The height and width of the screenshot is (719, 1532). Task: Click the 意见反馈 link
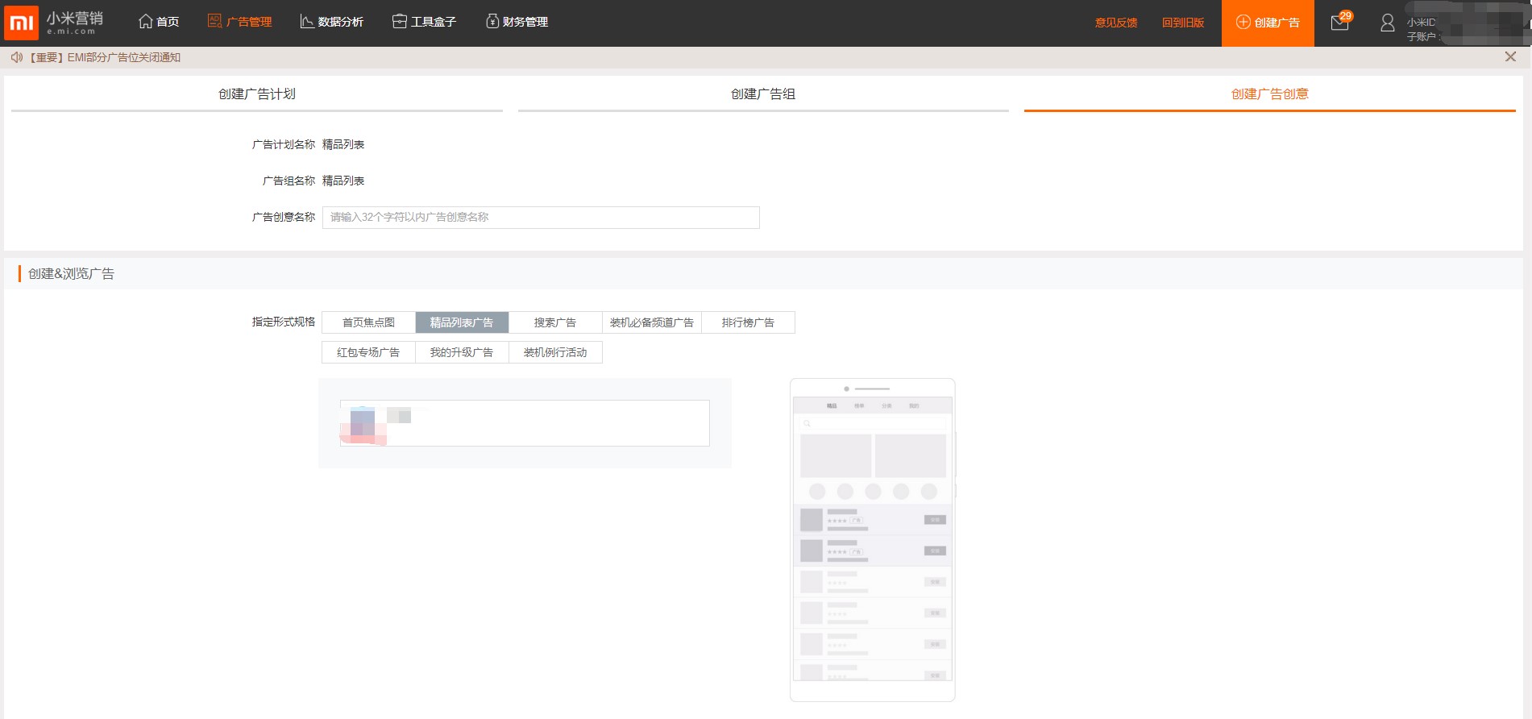tap(1116, 23)
